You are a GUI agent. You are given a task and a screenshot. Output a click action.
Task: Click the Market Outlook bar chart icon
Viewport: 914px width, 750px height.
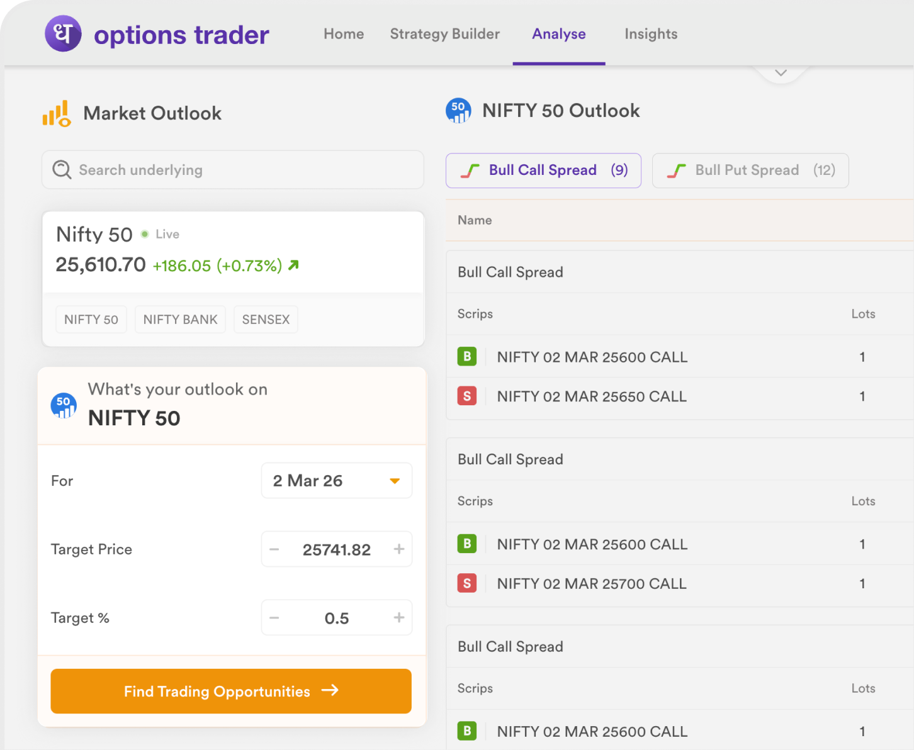pos(57,114)
